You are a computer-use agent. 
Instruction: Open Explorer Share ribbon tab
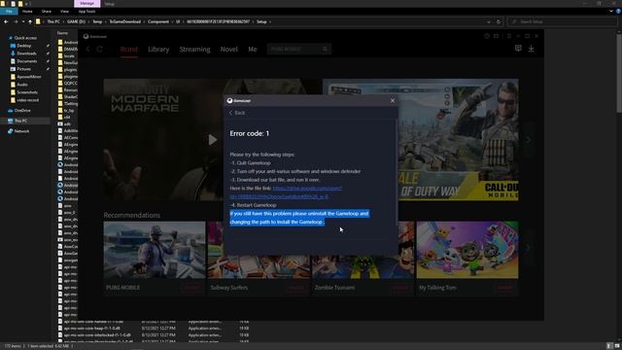[x=47, y=12]
